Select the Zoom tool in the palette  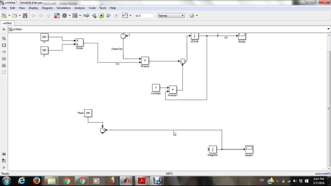[x=4, y=38]
